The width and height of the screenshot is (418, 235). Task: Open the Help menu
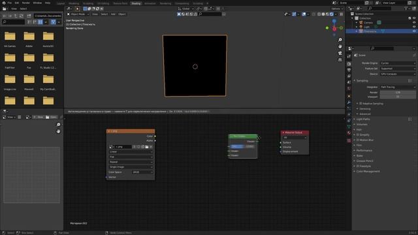pyautogui.click(x=48, y=3)
